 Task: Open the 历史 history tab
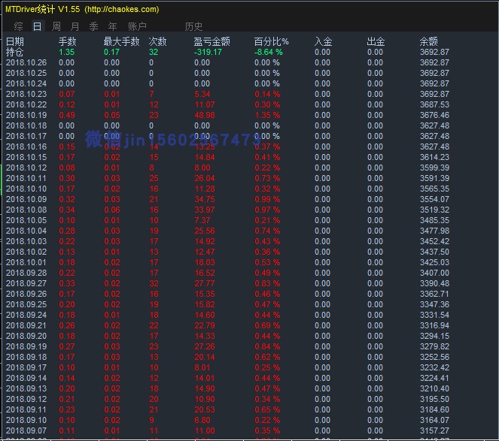coord(194,26)
